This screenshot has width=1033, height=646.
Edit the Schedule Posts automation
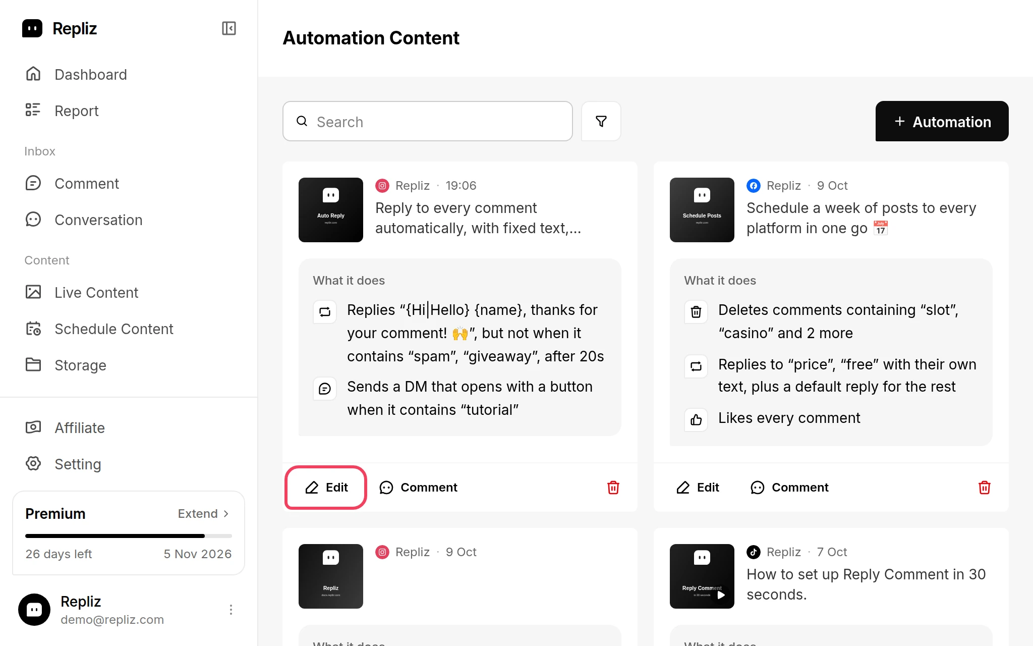tap(698, 488)
